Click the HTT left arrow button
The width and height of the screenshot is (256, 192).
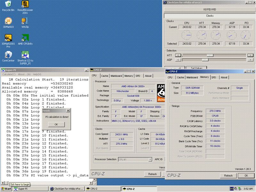pyautogui.click(x=178, y=55)
